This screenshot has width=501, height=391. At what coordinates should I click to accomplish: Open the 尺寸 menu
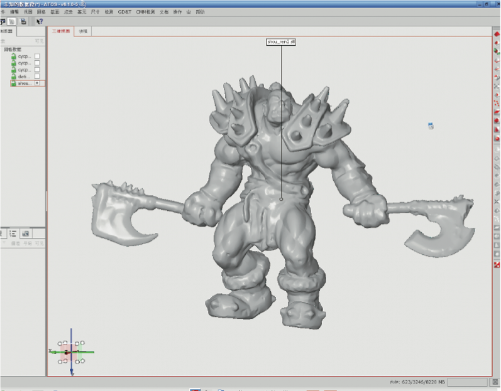pos(95,12)
